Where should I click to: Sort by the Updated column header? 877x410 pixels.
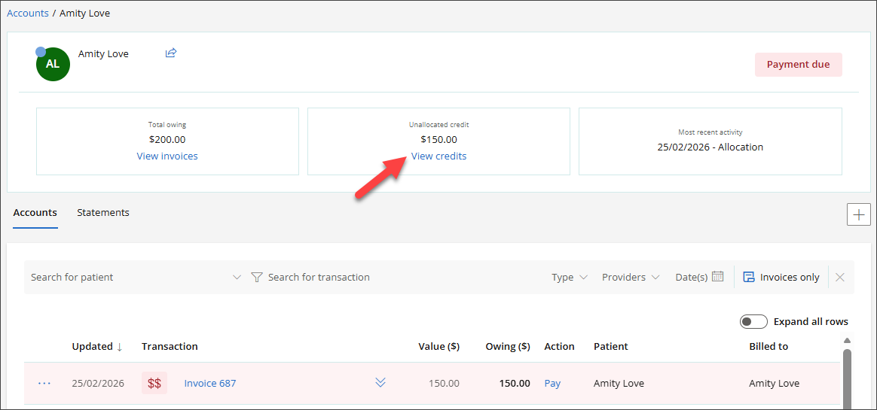(x=93, y=347)
